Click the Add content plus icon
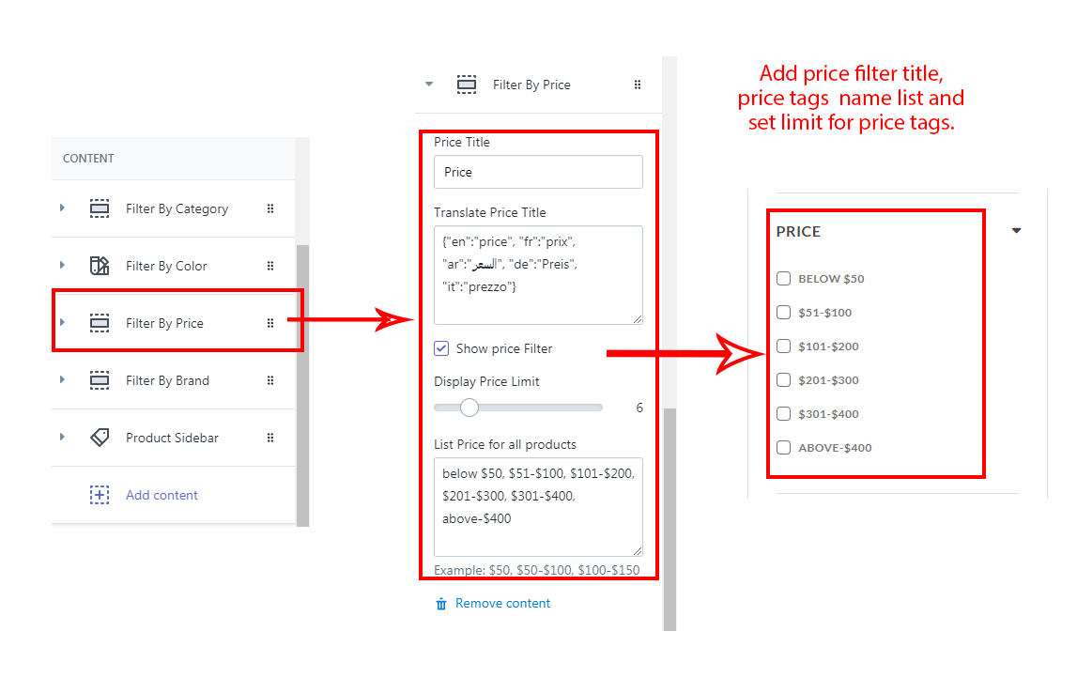This screenshot has height=693, width=1077. coord(100,495)
